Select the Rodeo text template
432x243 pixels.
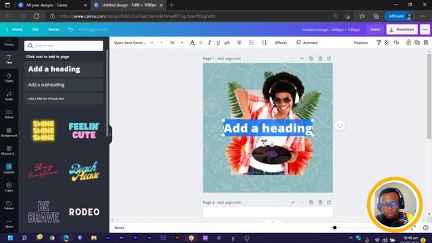[84, 211]
